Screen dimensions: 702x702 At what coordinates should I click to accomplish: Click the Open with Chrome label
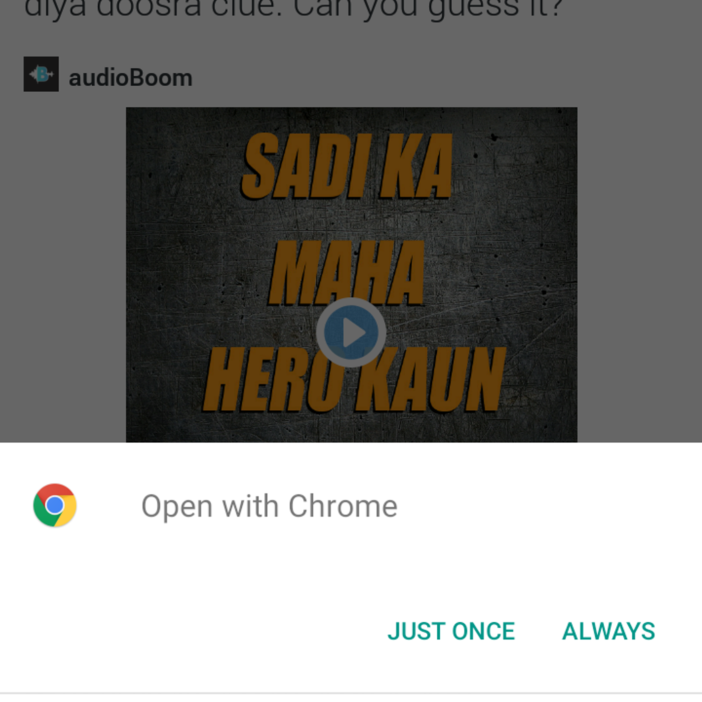[x=269, y=506]
